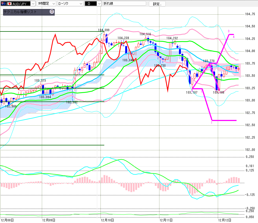Click the 104.399 high price label
This screenshot has width=258, height=223.
(104, 30)
